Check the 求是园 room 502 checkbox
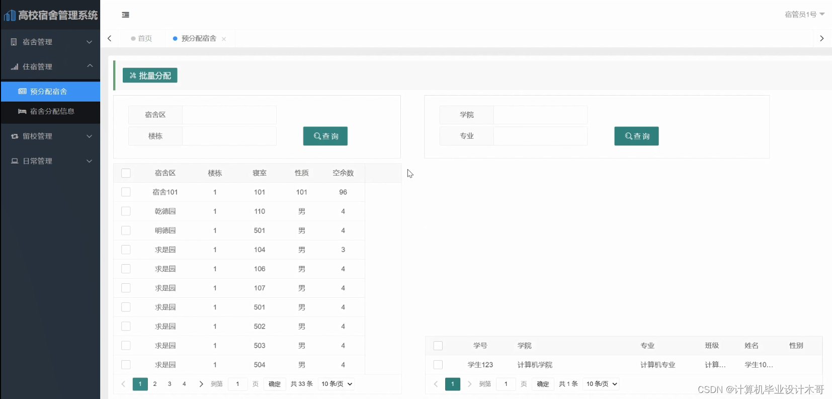 (x=126, y=326)
